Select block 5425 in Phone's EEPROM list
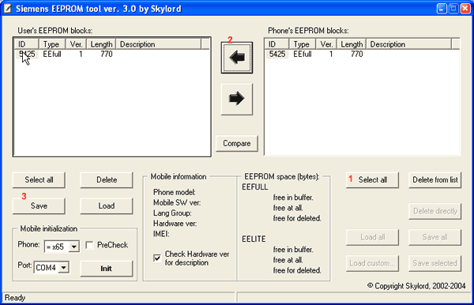The width and height of the screenshot is (474, 305). 362,54
